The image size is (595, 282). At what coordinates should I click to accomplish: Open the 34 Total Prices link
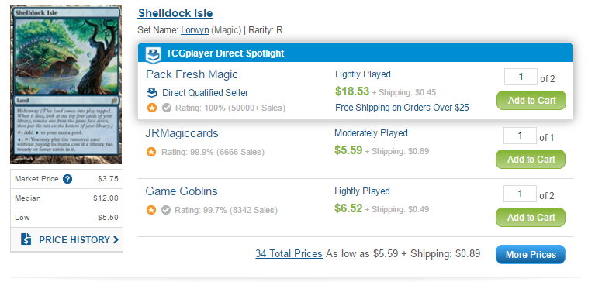[289, 253]
